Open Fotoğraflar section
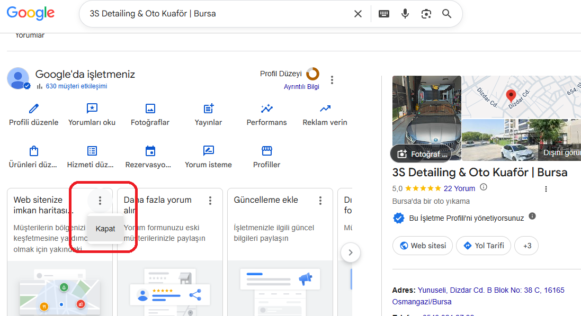 (150, 115)
